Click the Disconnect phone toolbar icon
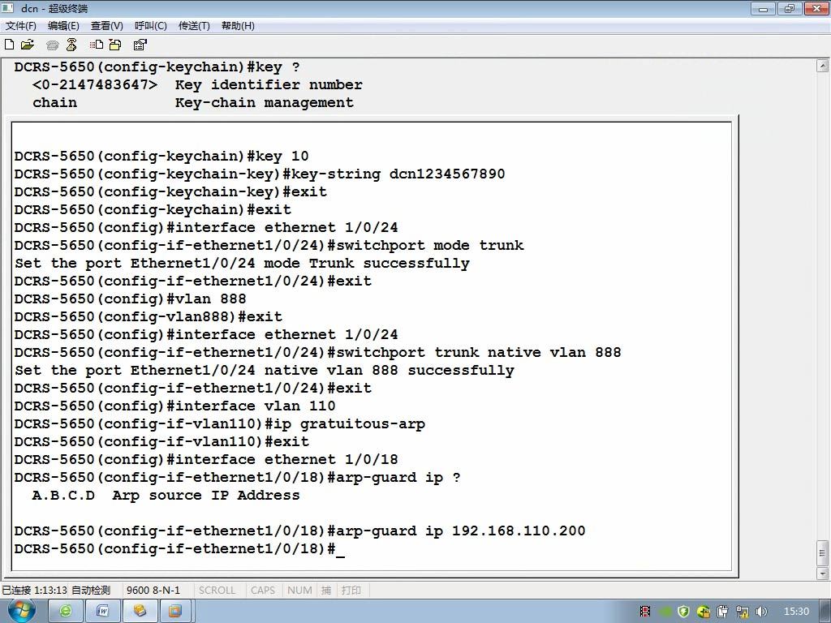831x623 pixels. click(71, 45)
